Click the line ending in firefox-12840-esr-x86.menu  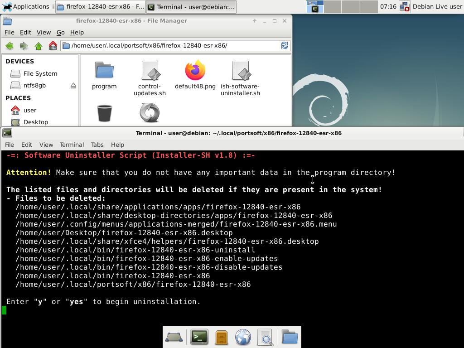coord(176,224)
